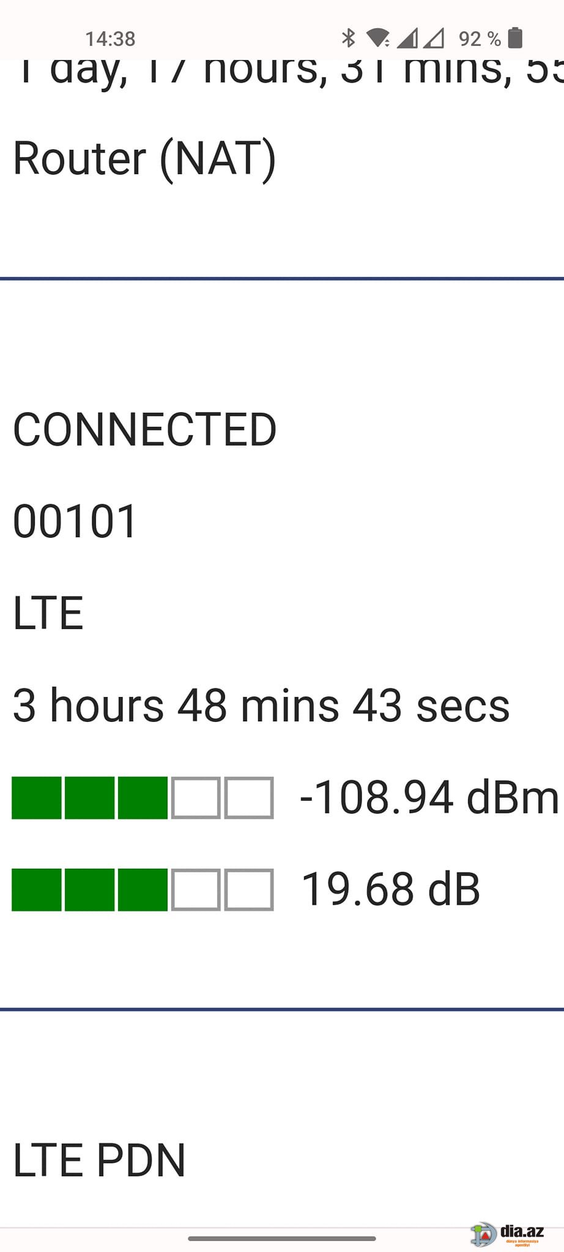Tap first green bar of dBm indicator

tap(37, 798)
